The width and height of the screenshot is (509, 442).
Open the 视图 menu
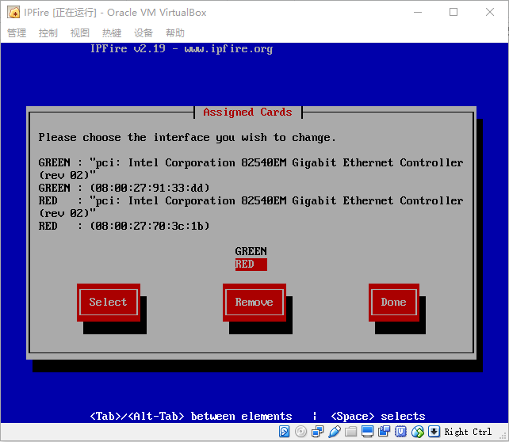tap(80, 32)
